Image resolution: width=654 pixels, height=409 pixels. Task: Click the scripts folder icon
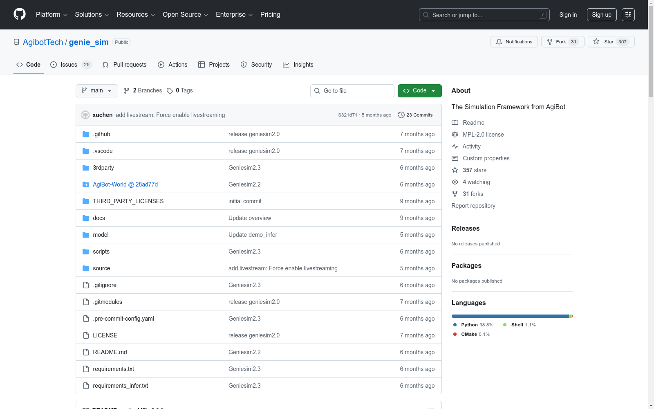[x=86, y=252]
